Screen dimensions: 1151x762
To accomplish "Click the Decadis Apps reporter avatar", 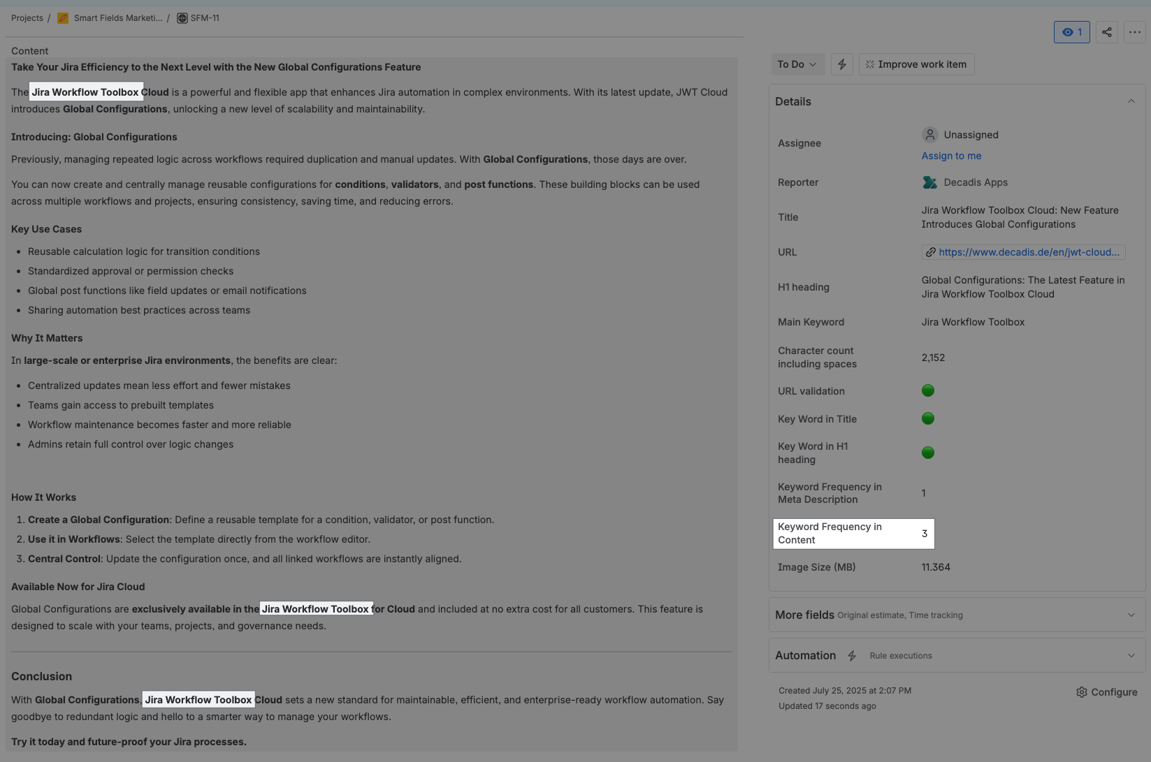I will 929,182.
